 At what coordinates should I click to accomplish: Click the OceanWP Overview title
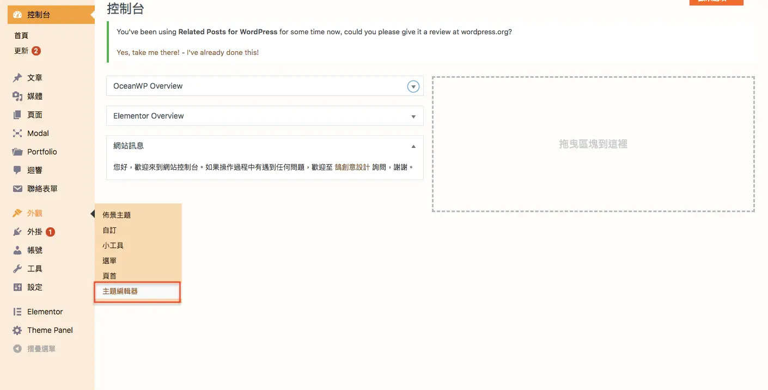148,86
